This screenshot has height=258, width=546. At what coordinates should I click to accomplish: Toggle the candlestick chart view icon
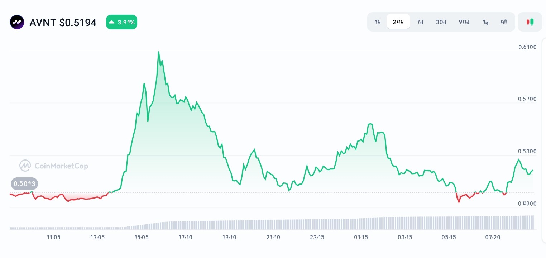pos(530,22)
